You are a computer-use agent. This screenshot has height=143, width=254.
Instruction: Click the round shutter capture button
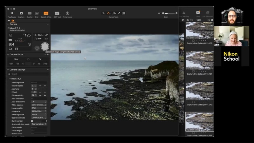[45, 47]
